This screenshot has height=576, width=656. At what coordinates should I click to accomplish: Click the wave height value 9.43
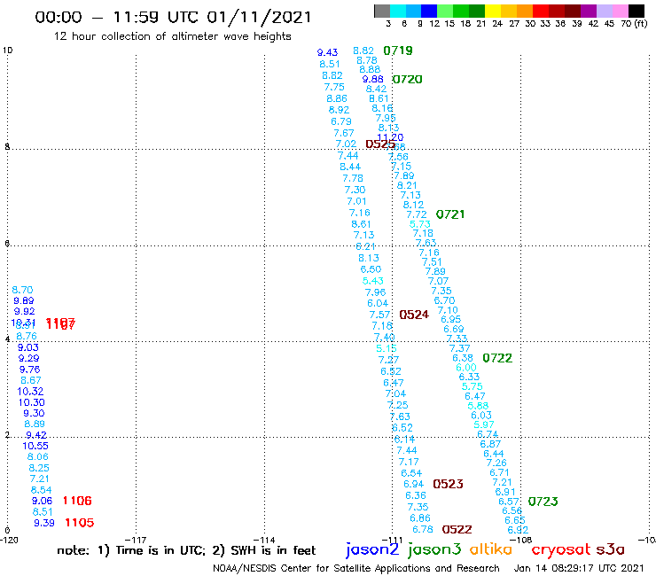(327, 52)
